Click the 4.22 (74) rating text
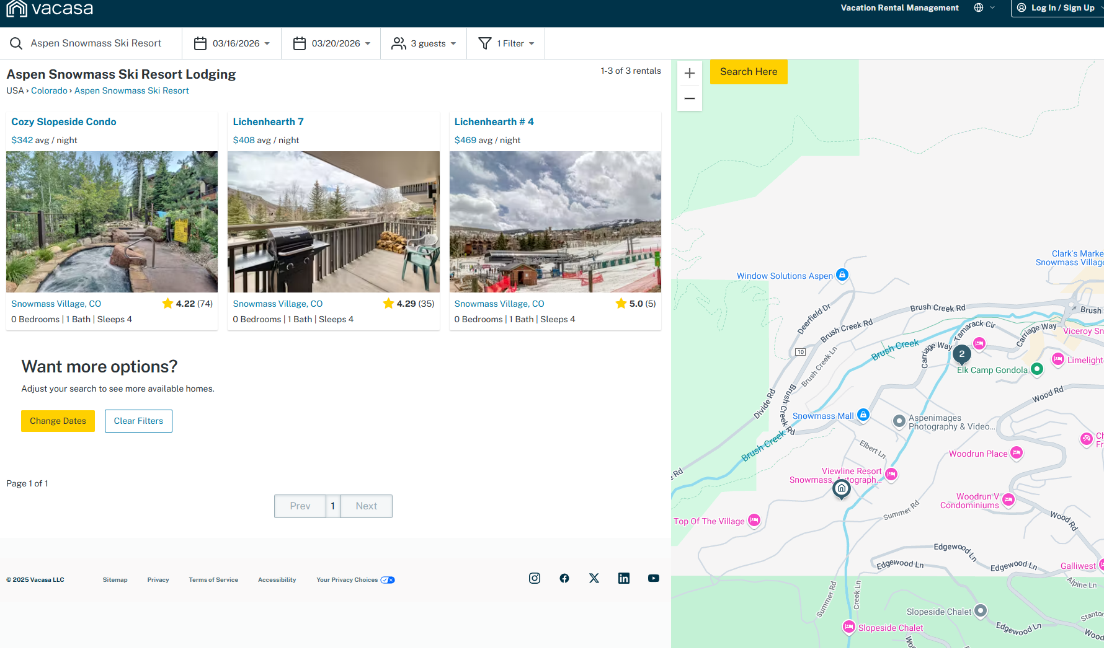The height and width of the screenshot is (655, 1104). click(194, 304)
